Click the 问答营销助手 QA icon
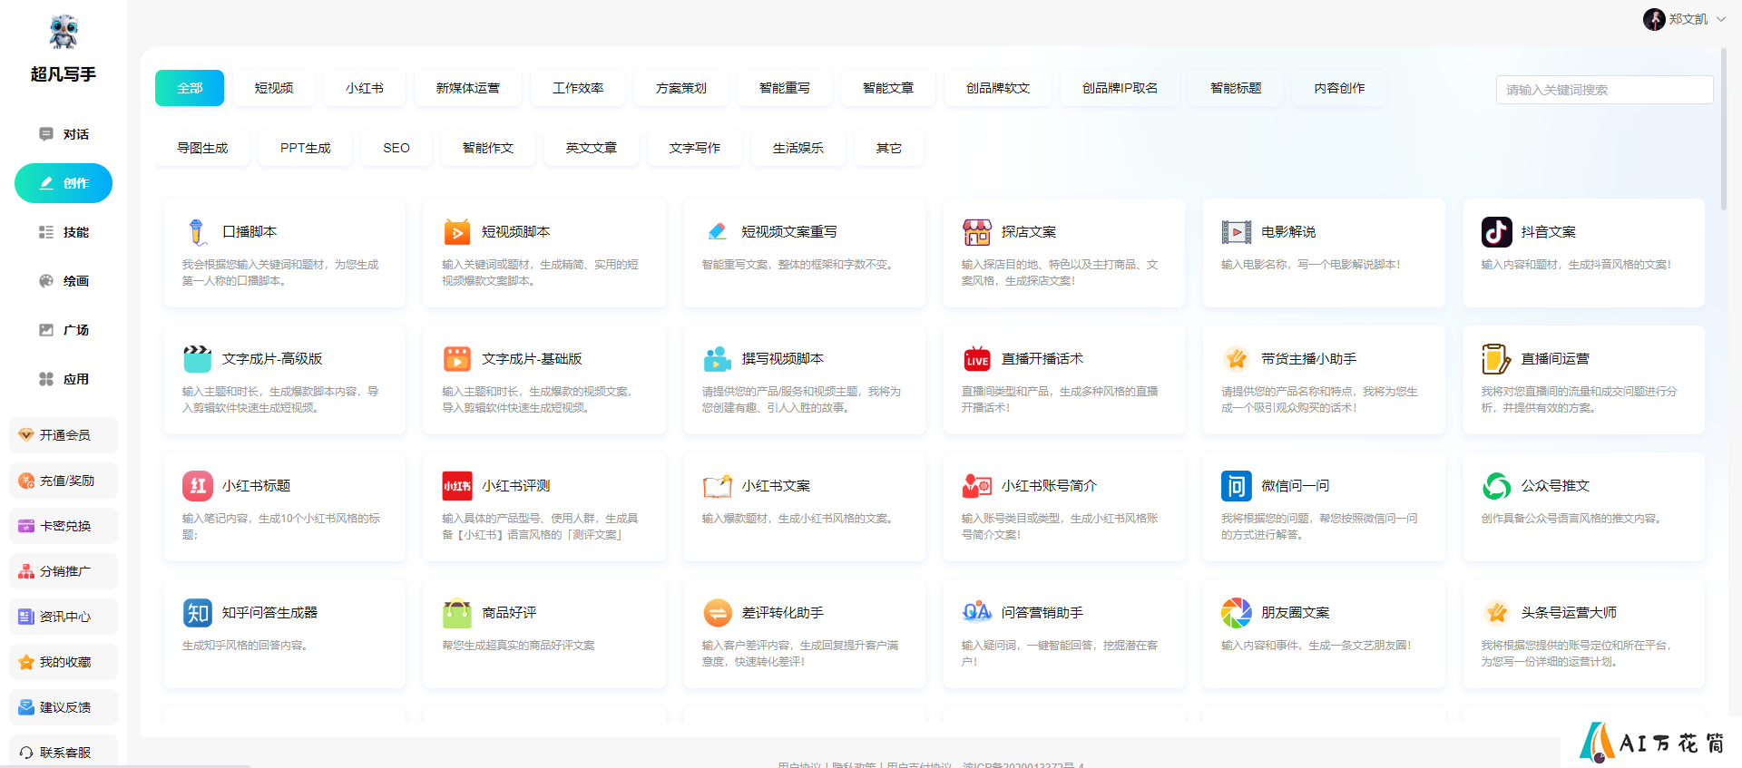 [x=977, y=613]
